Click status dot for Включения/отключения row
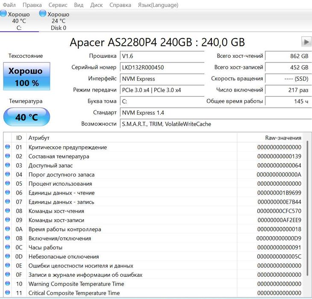The width and height of the screenshot is (312, 299). click(8, 238)
